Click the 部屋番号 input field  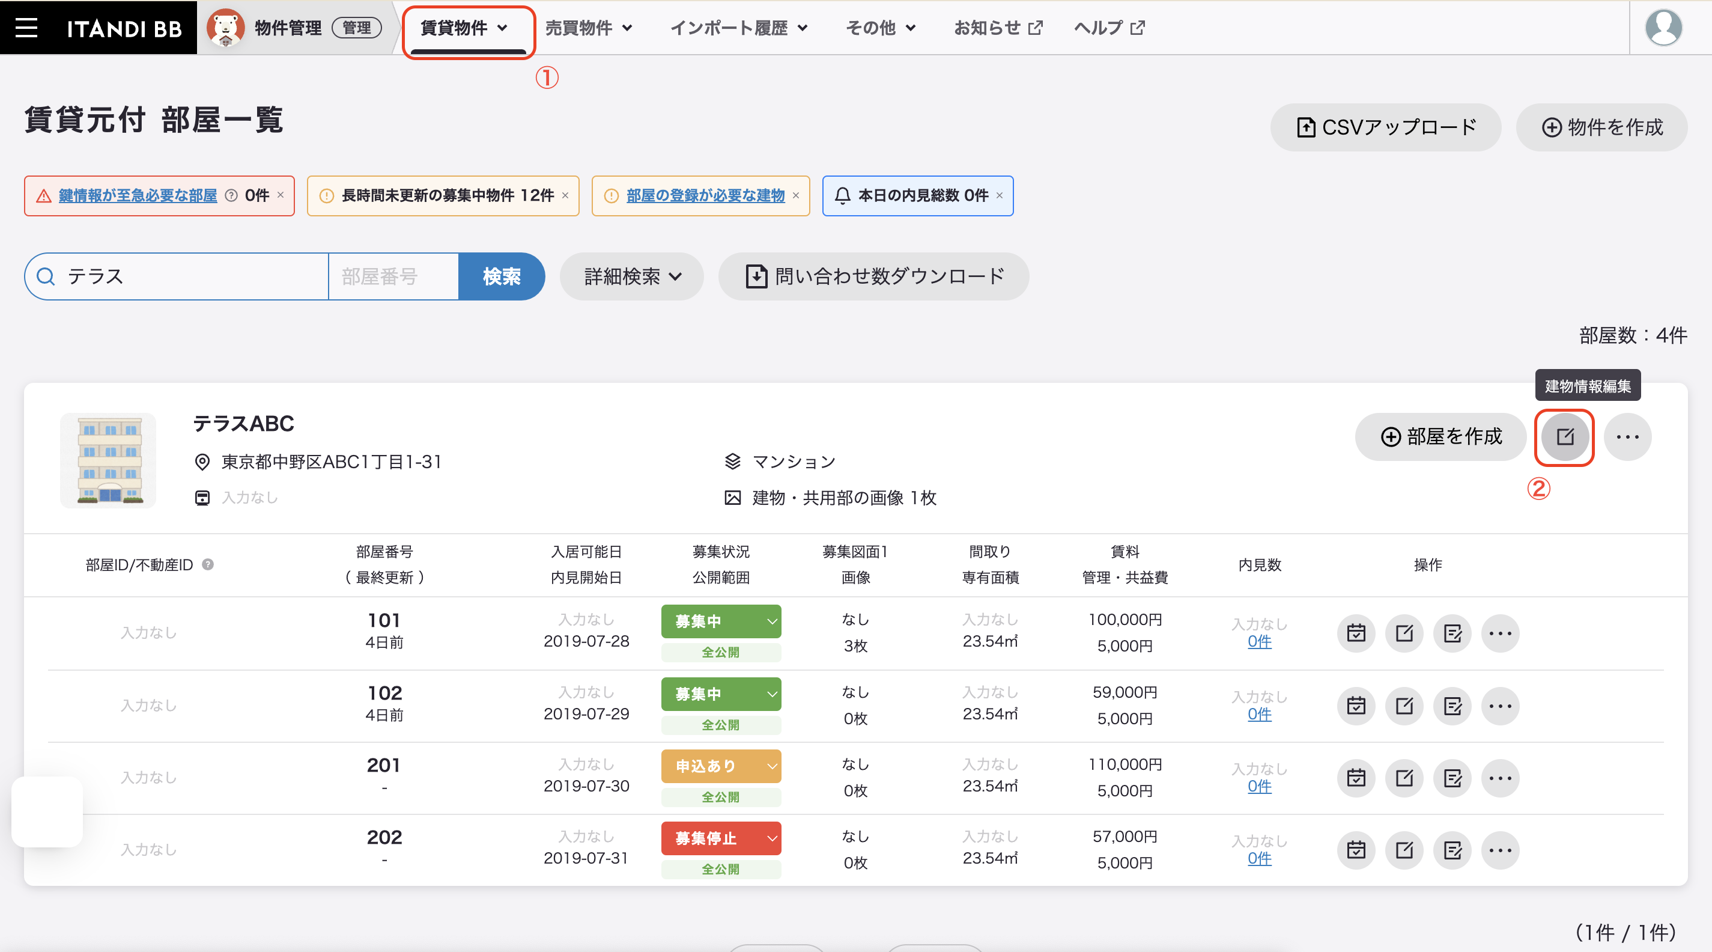(x=393, y=276)
